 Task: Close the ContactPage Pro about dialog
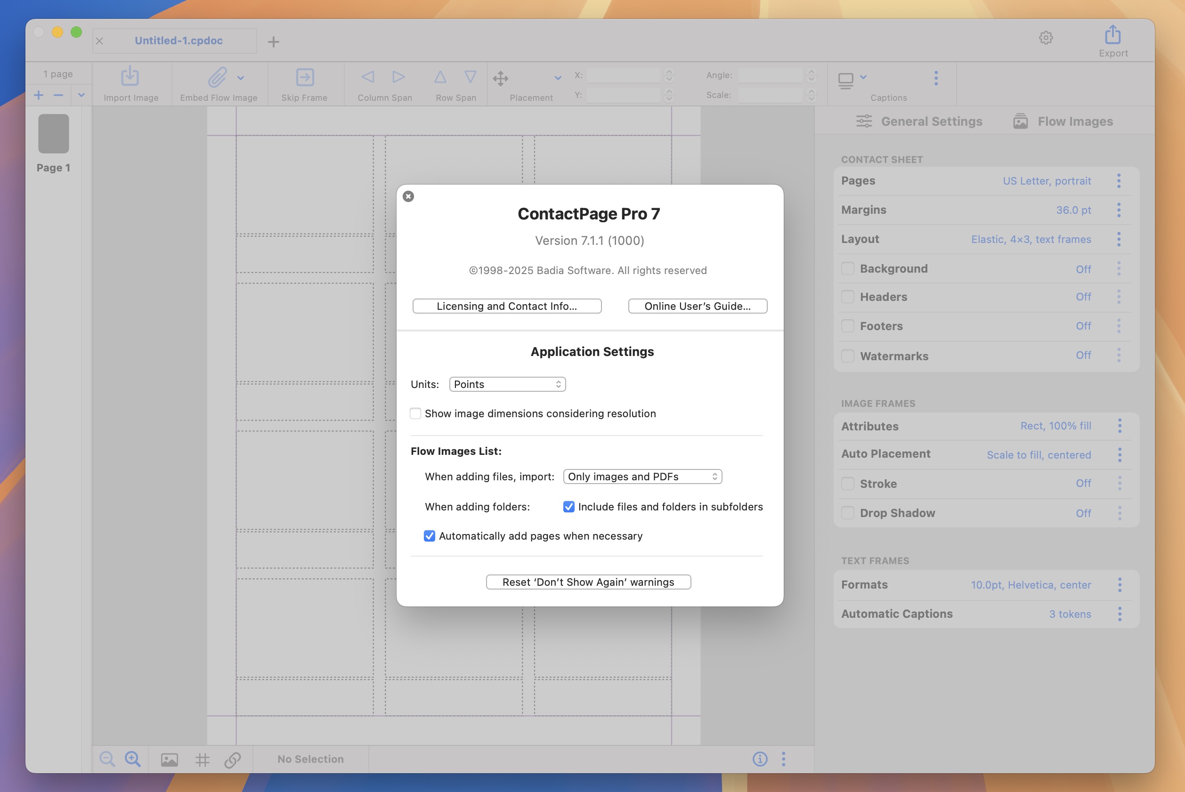coord(408,196)
